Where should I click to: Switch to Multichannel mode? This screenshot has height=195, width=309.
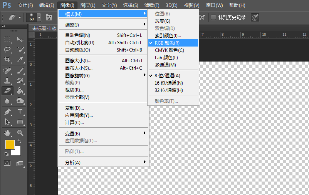[x=173, y=65]
